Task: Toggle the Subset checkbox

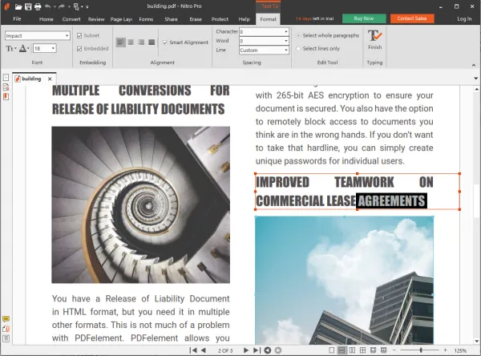Action: (x=79, y=35)
